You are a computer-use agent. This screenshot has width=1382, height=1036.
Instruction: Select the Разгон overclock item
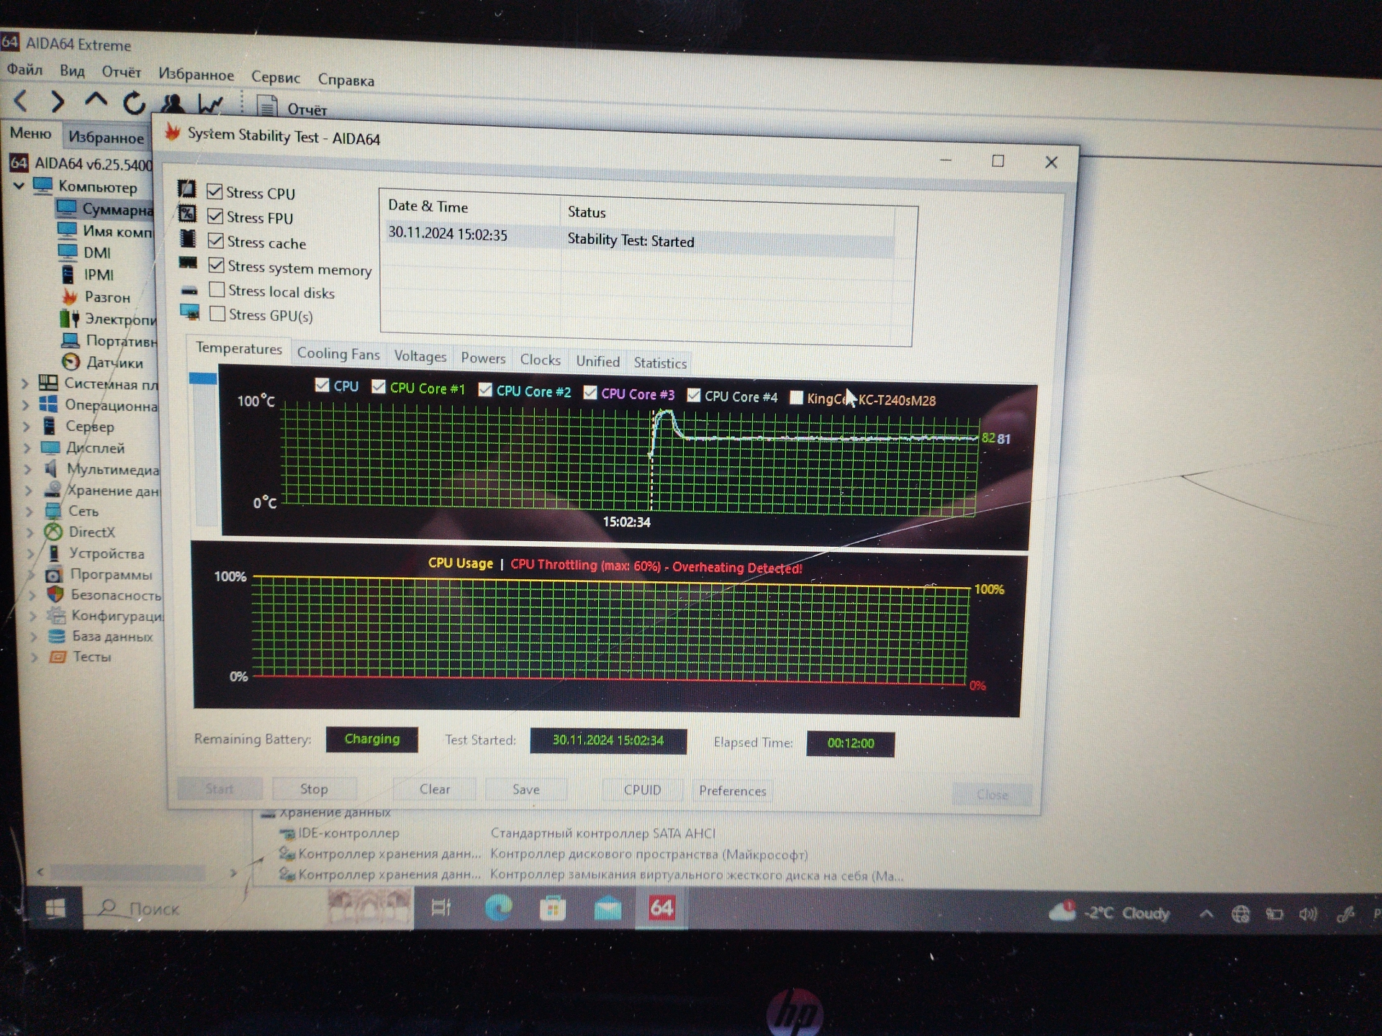[107, 297]
